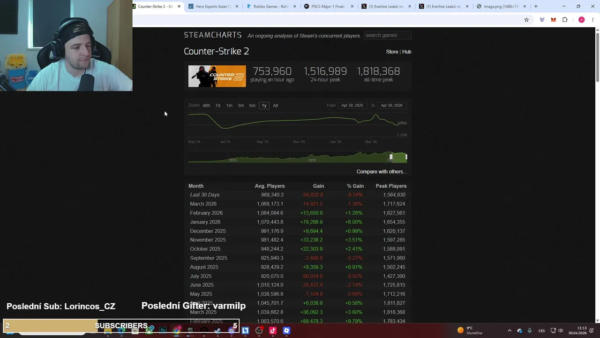
Task: Click the 1,516,989 24-hour peak value
Action: coord(325,71)
